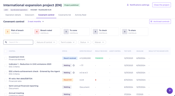
Task: Tick the Investment limit row checkbox
Action: click(6, 58)
